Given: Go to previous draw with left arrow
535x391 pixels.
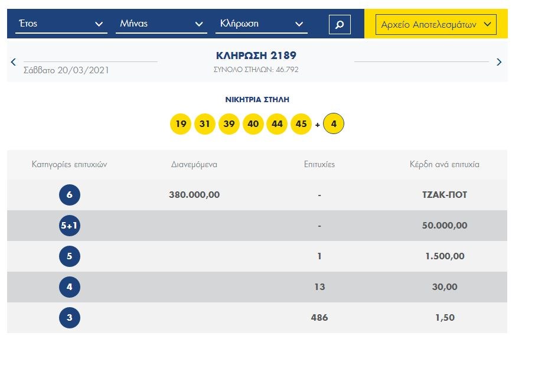Looking at the screenshot, I should (x=14, y=61).
